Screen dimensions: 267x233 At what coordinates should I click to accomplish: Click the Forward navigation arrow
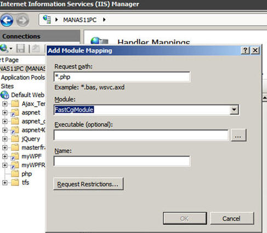click(22, 20)
